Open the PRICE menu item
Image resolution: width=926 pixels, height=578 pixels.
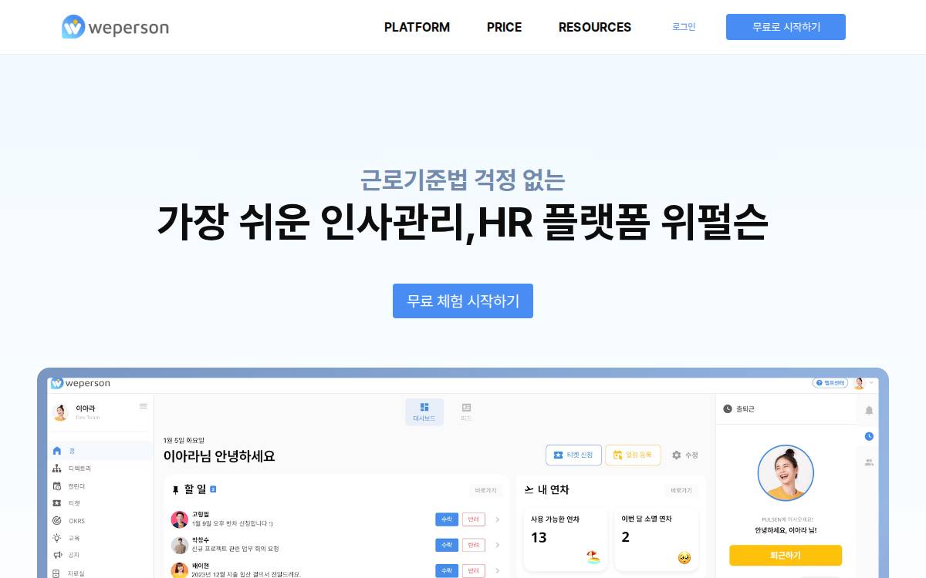click(x=504, y=27)
